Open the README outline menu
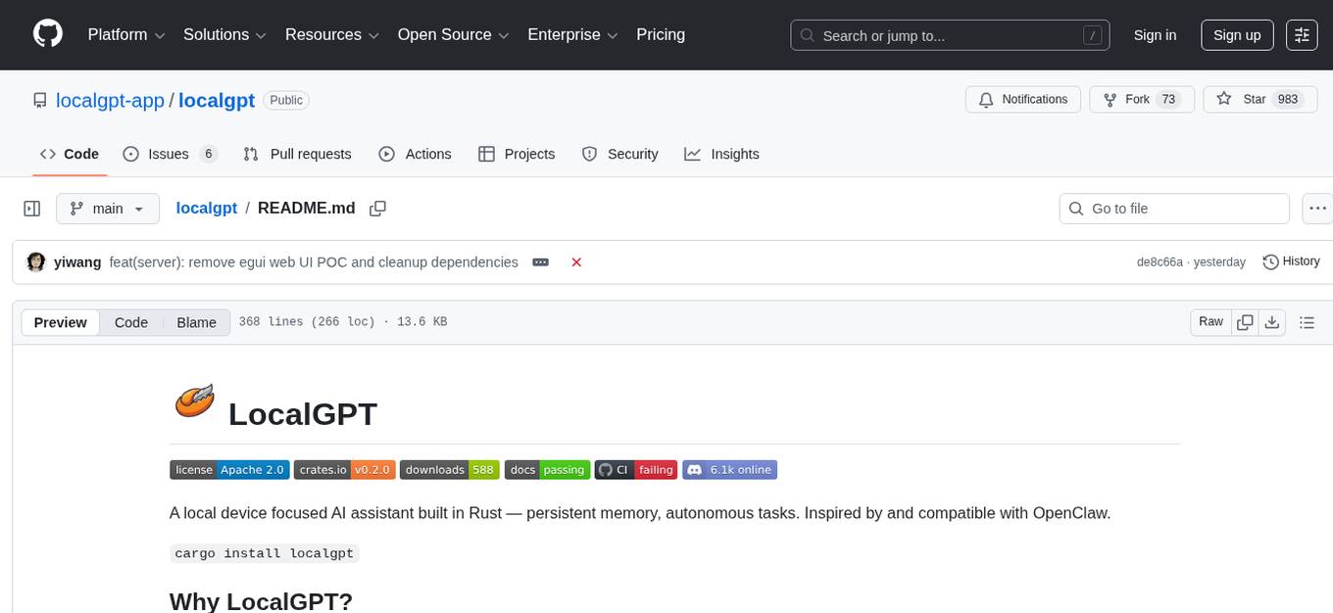 [x=1308, y=321]
